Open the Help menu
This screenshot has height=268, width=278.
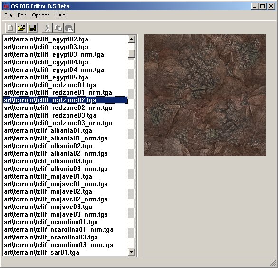tap(60, 15)
